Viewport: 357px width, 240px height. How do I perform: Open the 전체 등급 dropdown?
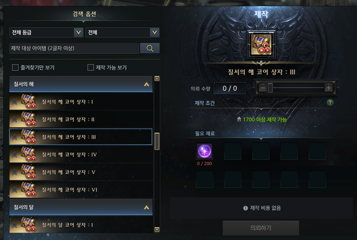point(46,32)
